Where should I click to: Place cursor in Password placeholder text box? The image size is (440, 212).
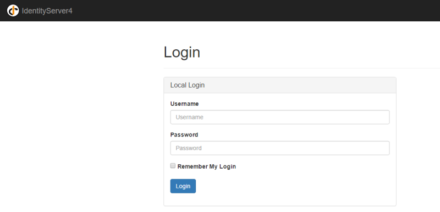click(280, 148)
